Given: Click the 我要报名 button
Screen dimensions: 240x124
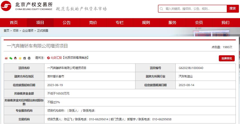Looking at the screenshot, I should coord(227,58).
